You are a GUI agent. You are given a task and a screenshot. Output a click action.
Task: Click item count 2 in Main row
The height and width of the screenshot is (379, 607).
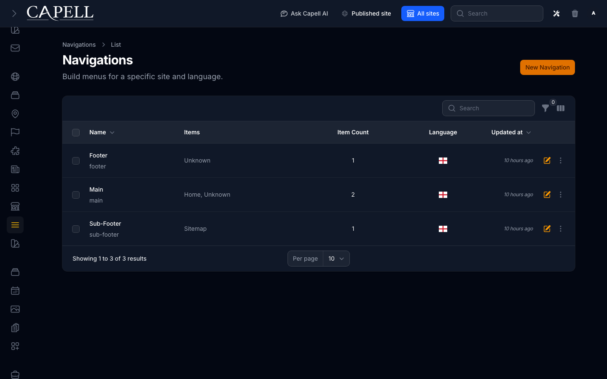[353, 195]
